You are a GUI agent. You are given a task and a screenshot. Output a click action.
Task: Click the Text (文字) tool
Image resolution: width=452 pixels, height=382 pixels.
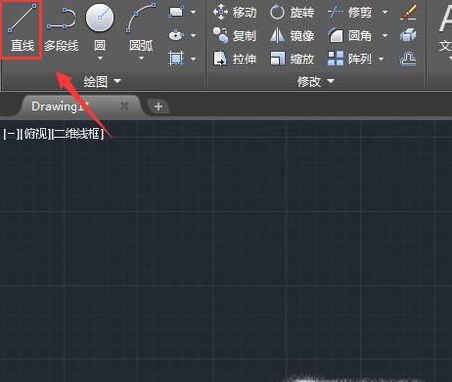click(445, 30)
